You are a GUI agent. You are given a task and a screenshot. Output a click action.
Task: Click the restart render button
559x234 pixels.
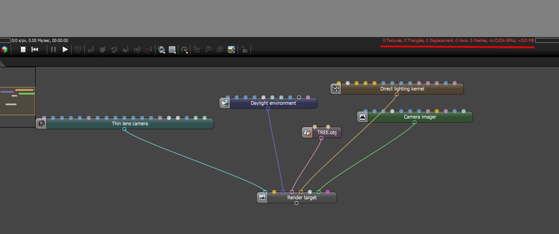click(x=35, y=49)
